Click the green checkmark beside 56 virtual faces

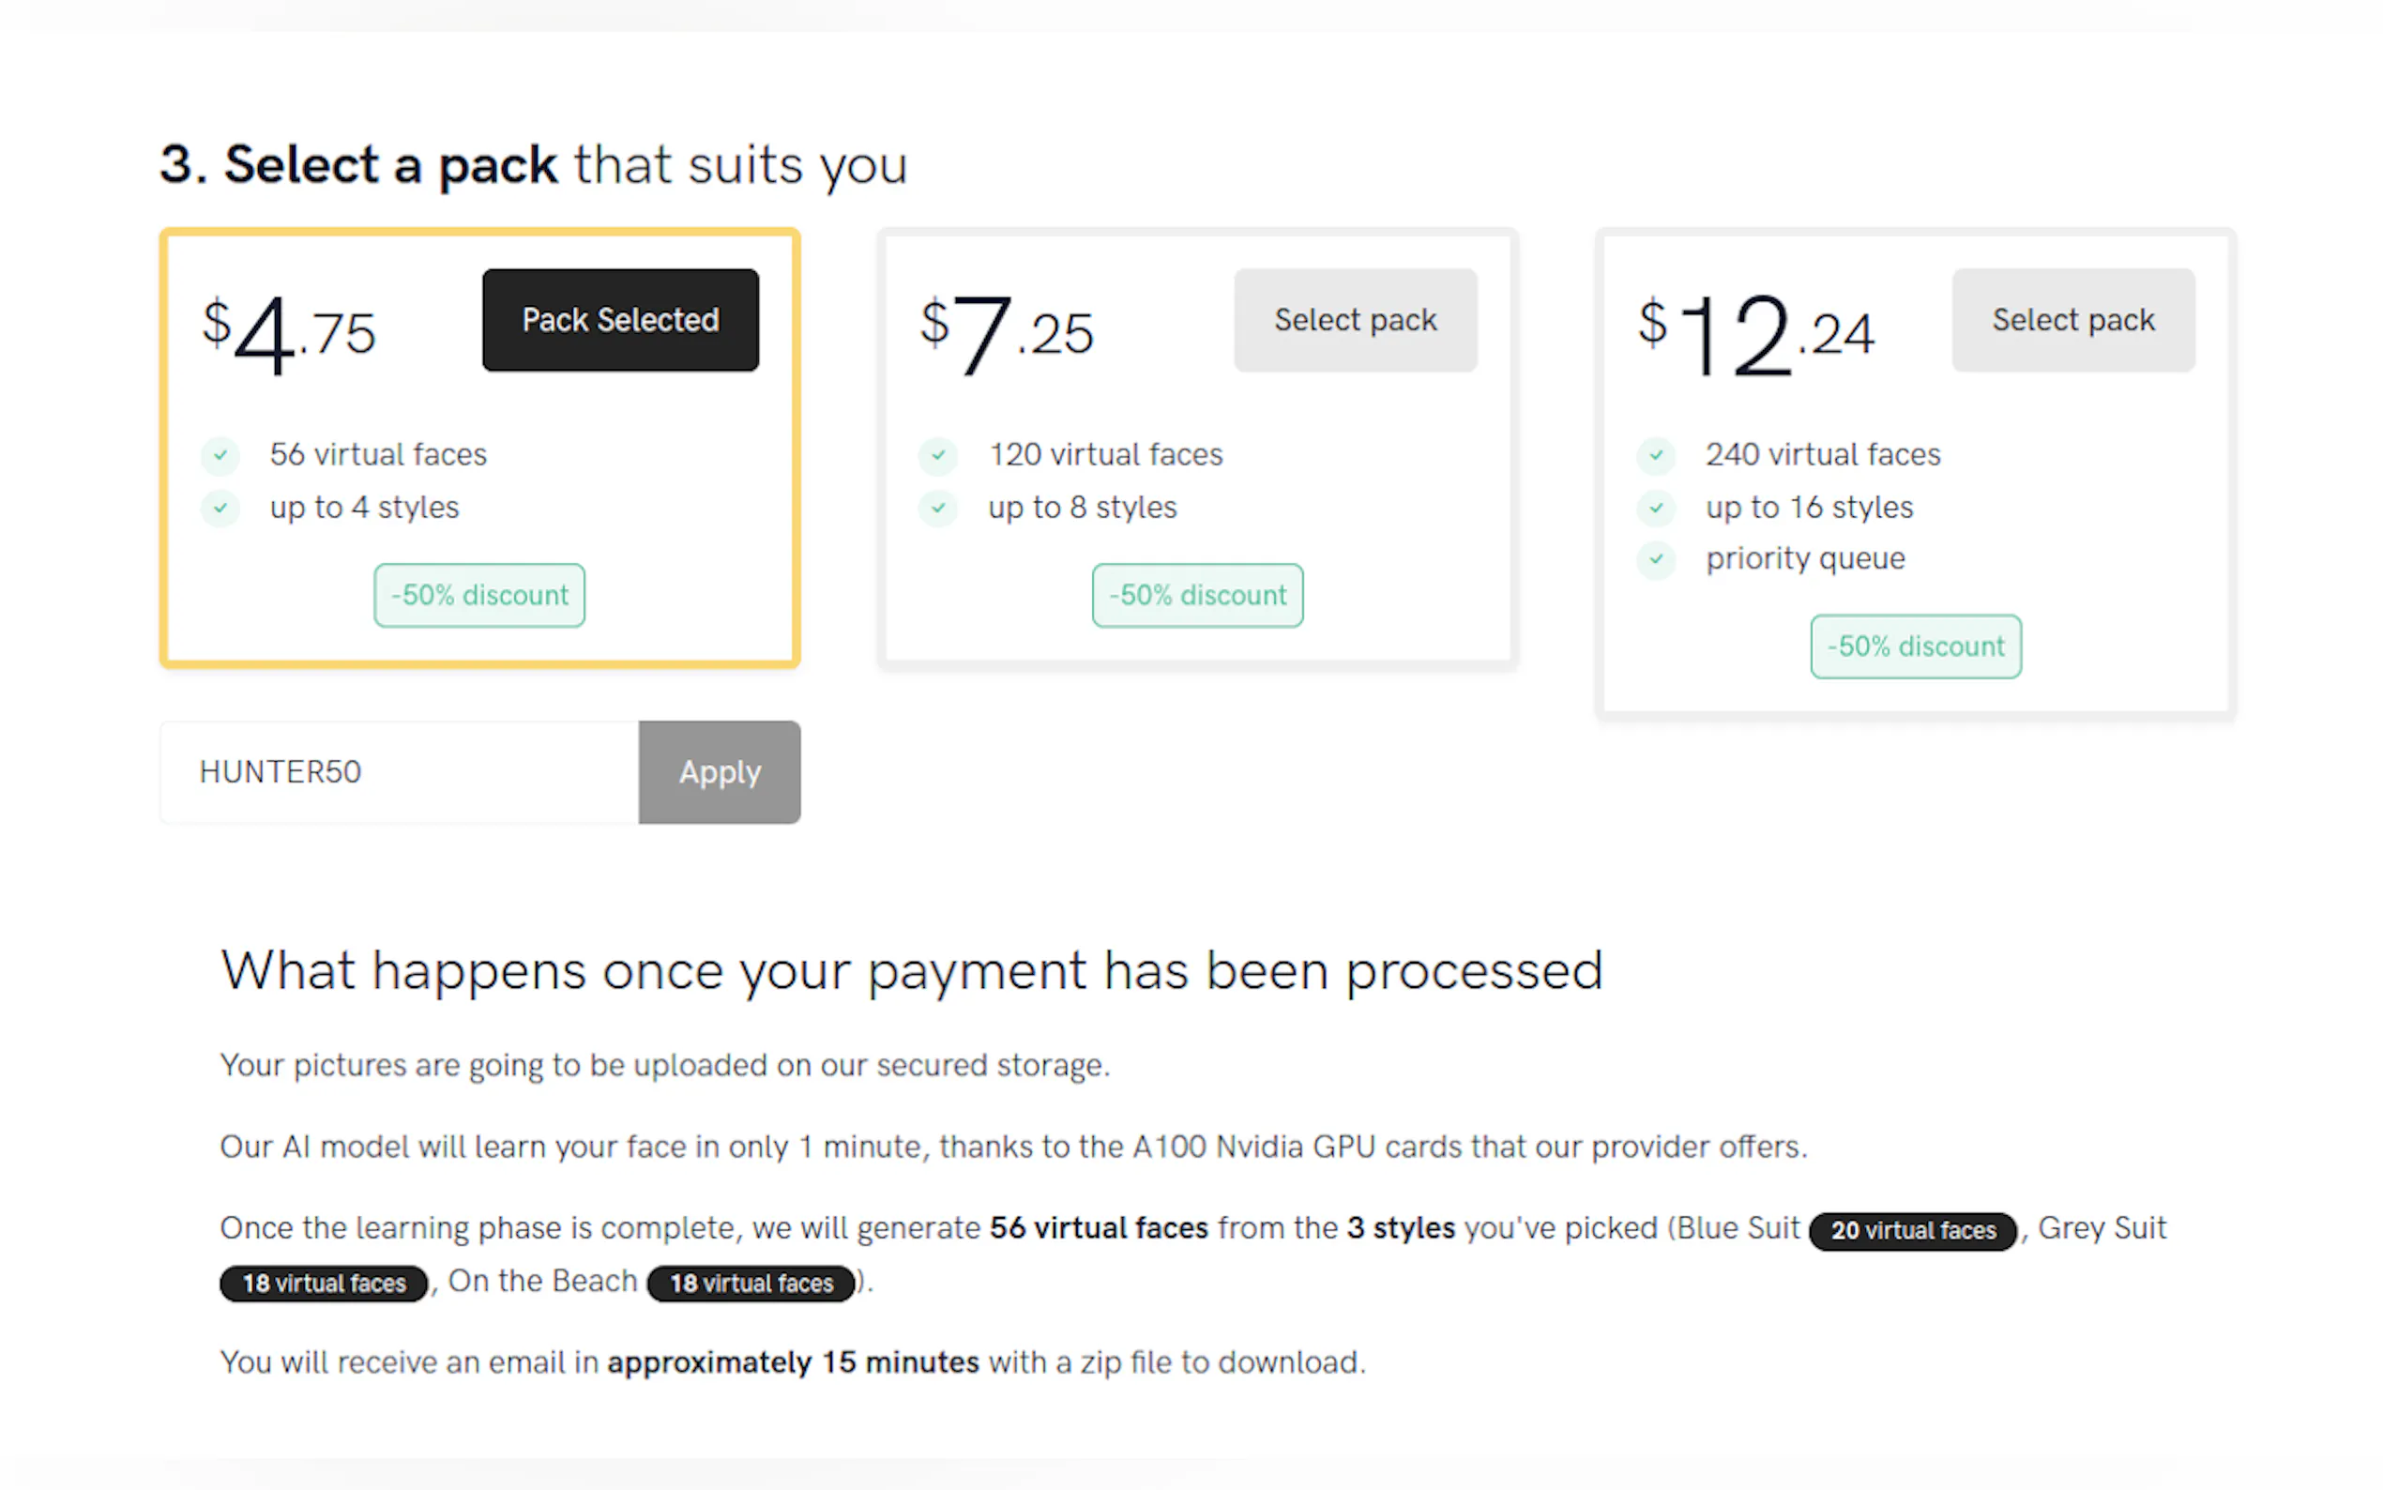[220, 455]
